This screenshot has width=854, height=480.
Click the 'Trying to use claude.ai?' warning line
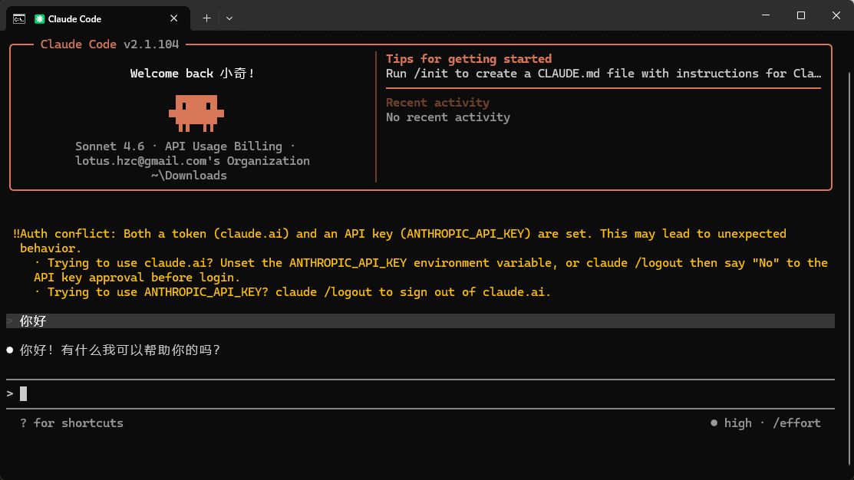pos(430,263)
